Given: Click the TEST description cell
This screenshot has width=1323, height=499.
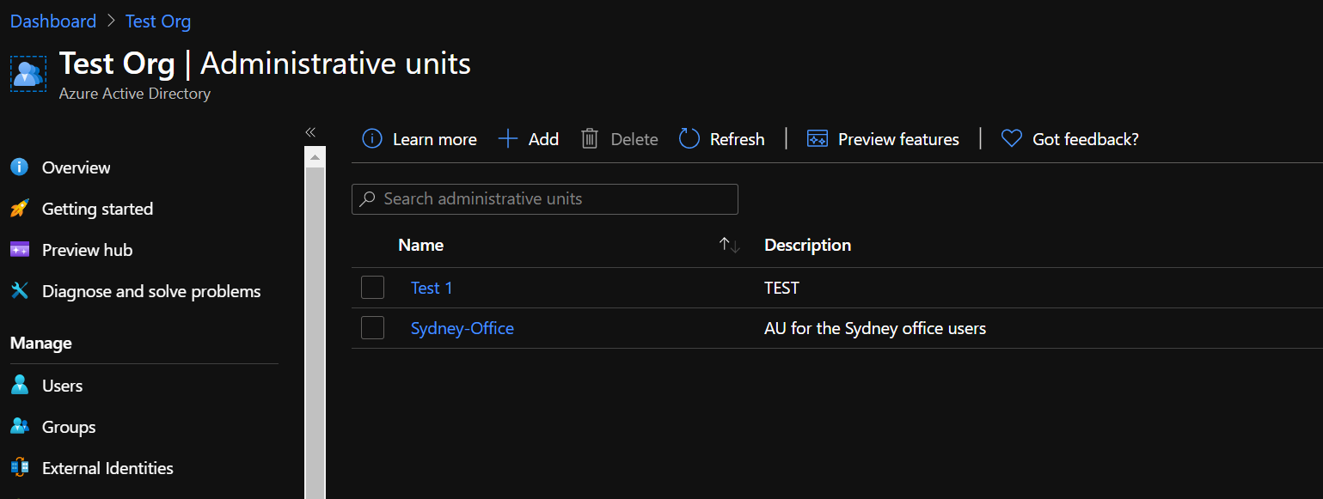Looking at the screenshot, I should [781, 288].
